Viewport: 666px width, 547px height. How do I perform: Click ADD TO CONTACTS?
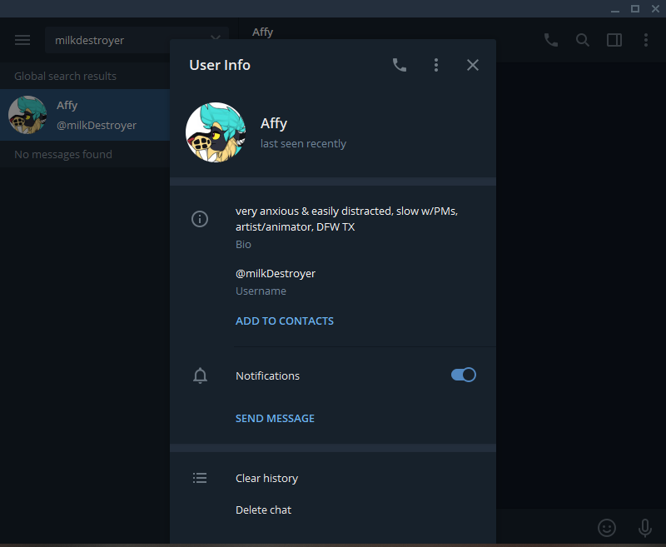point(285,321)
